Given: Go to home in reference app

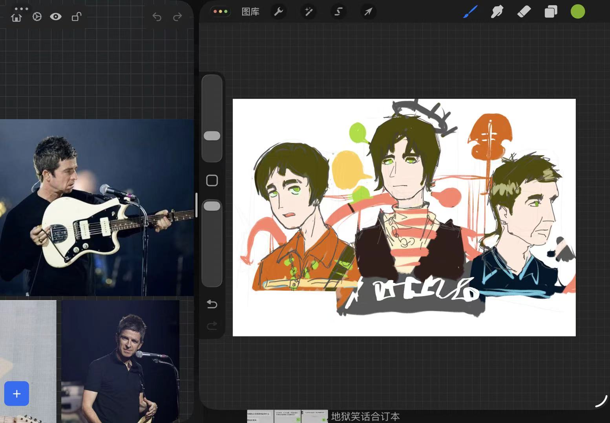Looking at the screenshot, I should click(x=16, y=17).
